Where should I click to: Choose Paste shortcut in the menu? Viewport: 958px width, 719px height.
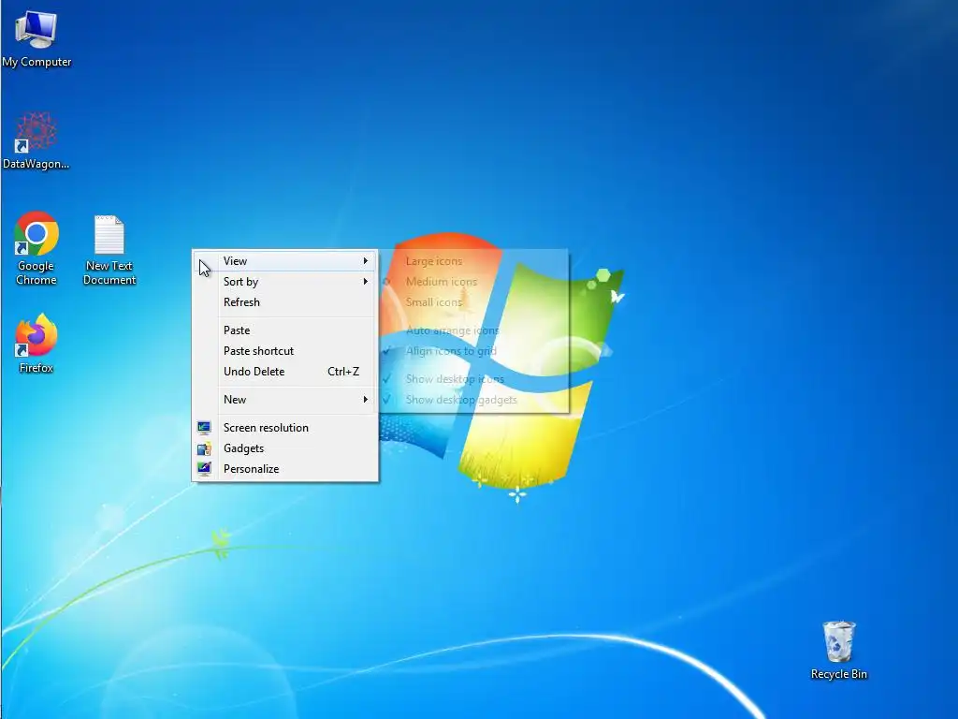coord(284,351)
